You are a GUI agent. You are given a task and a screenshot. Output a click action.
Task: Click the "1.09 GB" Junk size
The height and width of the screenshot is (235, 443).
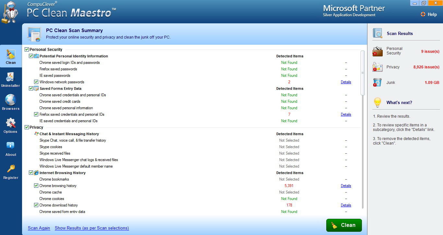pyautogui.click(x=432, y=82)
